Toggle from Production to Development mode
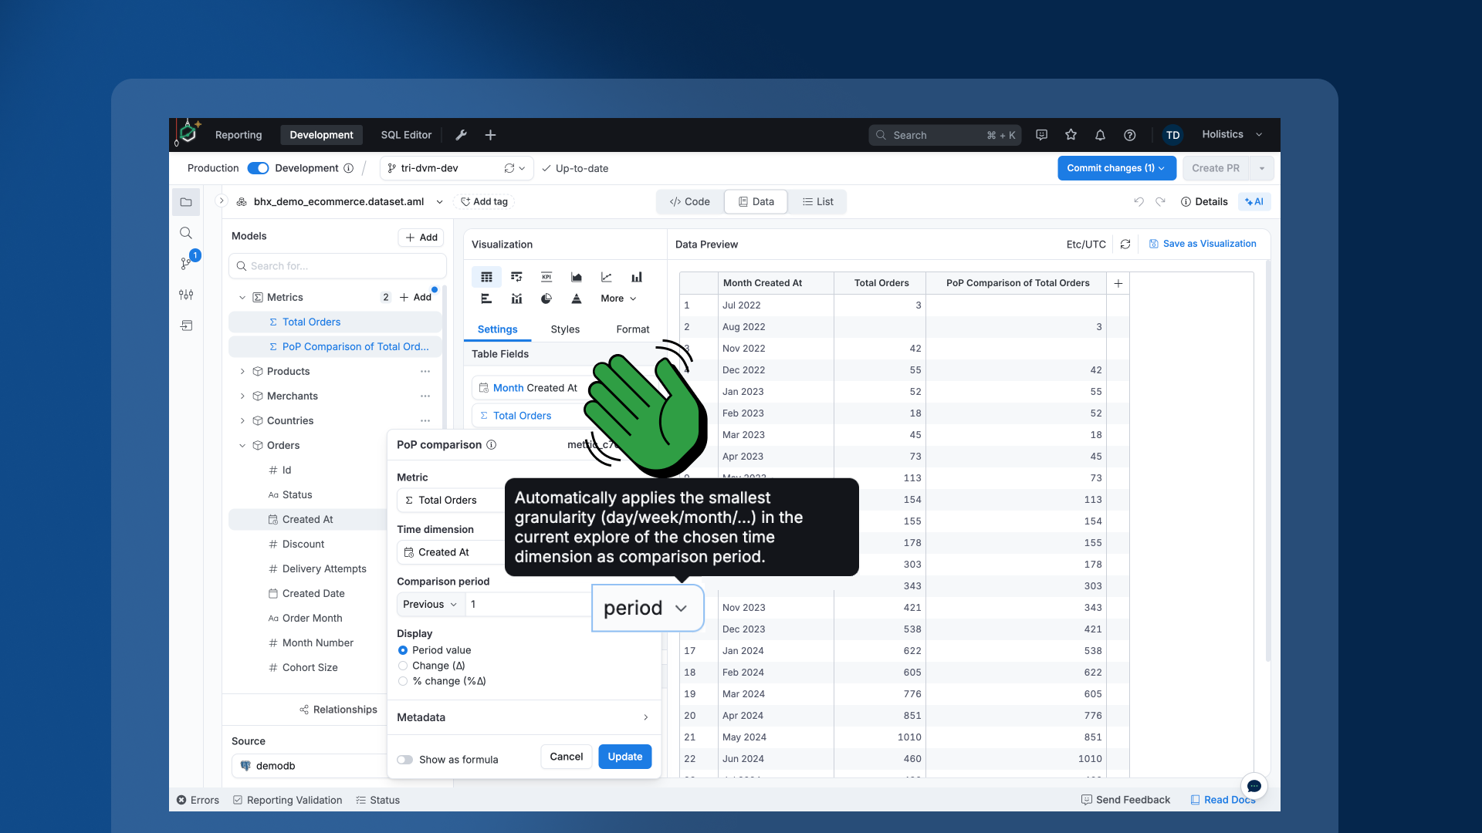This screenshot has height=833, width=1482. [257, 167]
